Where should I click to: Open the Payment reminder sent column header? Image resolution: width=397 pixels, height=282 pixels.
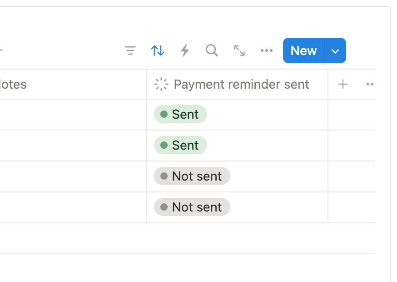[237, 84]
